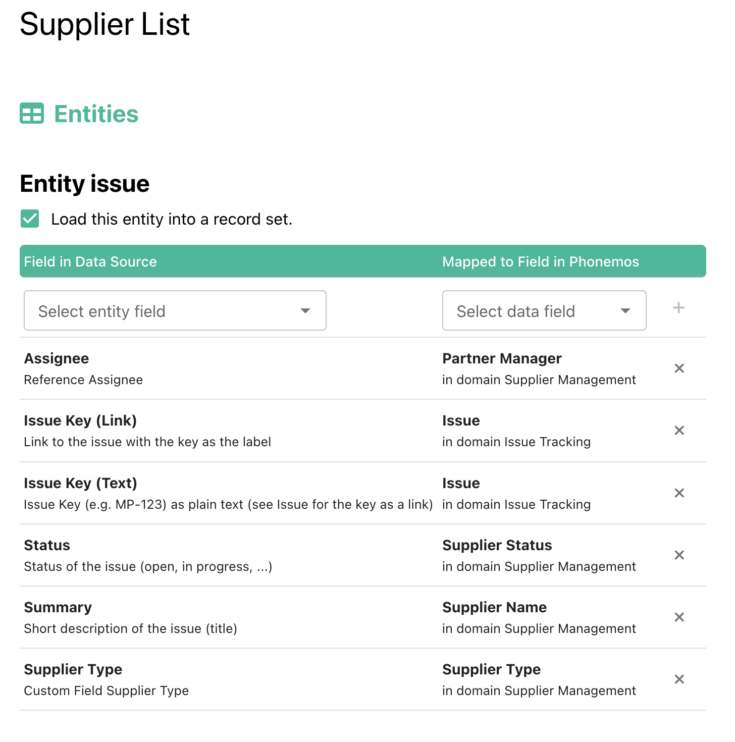Uncheck Load this entity into record set
Screen dimensions: 735x742
pos(30,219)
